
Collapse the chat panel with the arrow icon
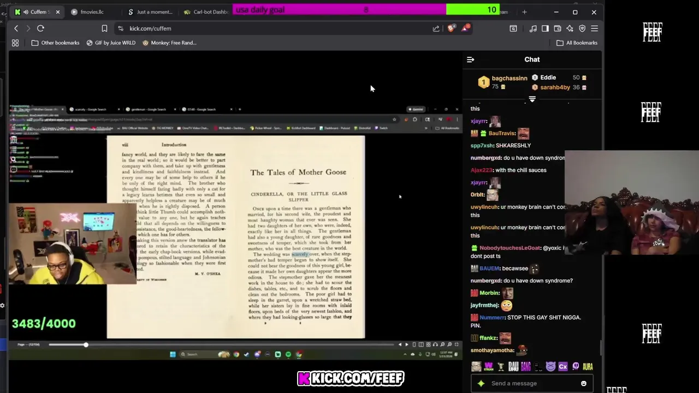click(471, 59)
